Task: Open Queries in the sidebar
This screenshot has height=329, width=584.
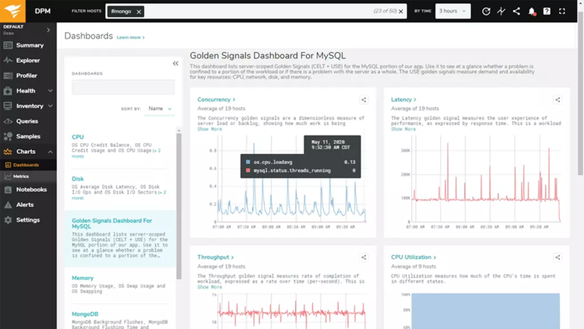Action: [28, 121]
